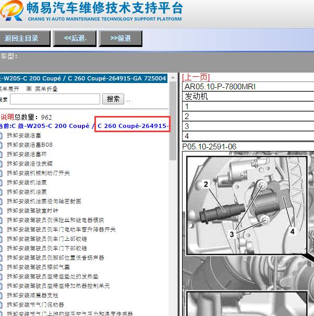
Task: Collapse the menu via 菜单折叠
Action: point(46,89)
